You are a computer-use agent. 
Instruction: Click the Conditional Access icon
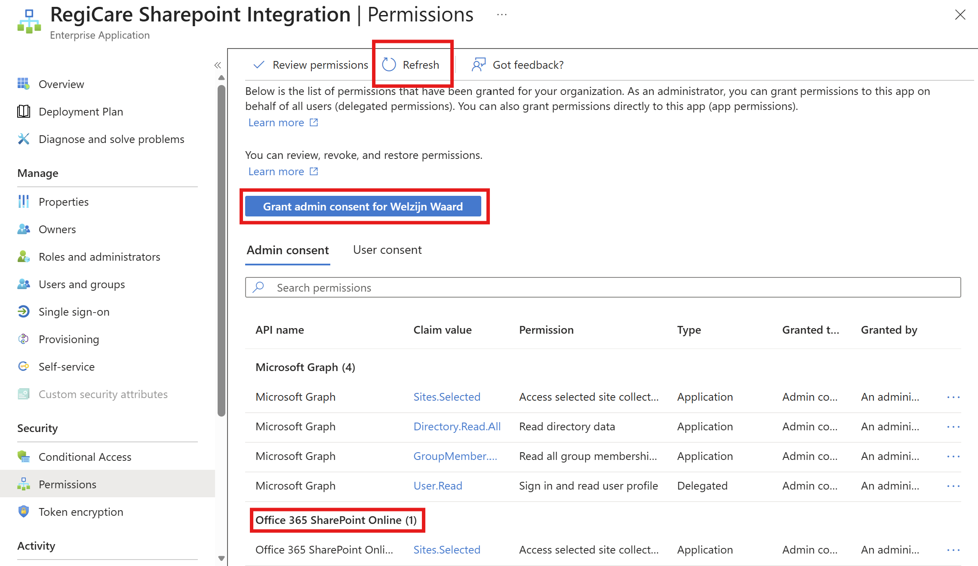[x=24, y=456]
